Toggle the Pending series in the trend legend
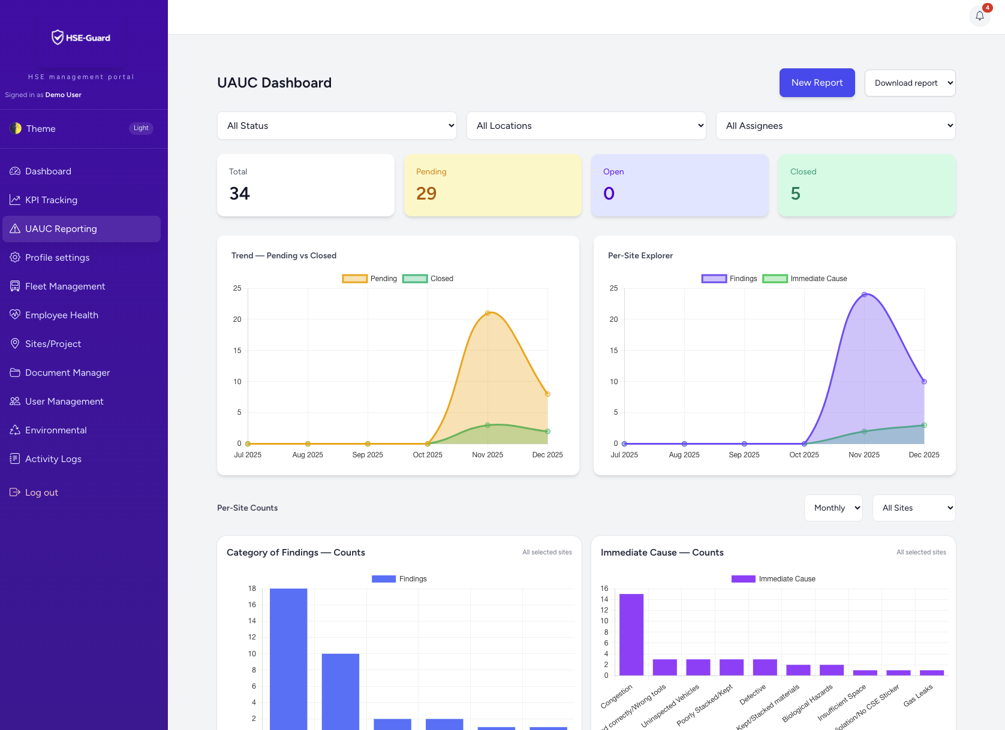This screenshot has height=730, width=1005. [369, 278]
